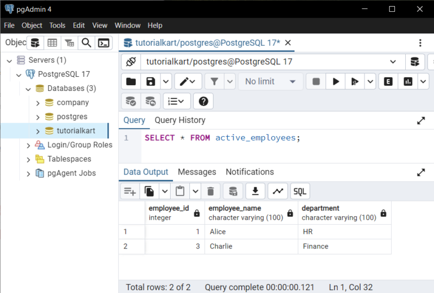
Task: Open View Data table icon in Object Explorer
Action: point(53,43)
